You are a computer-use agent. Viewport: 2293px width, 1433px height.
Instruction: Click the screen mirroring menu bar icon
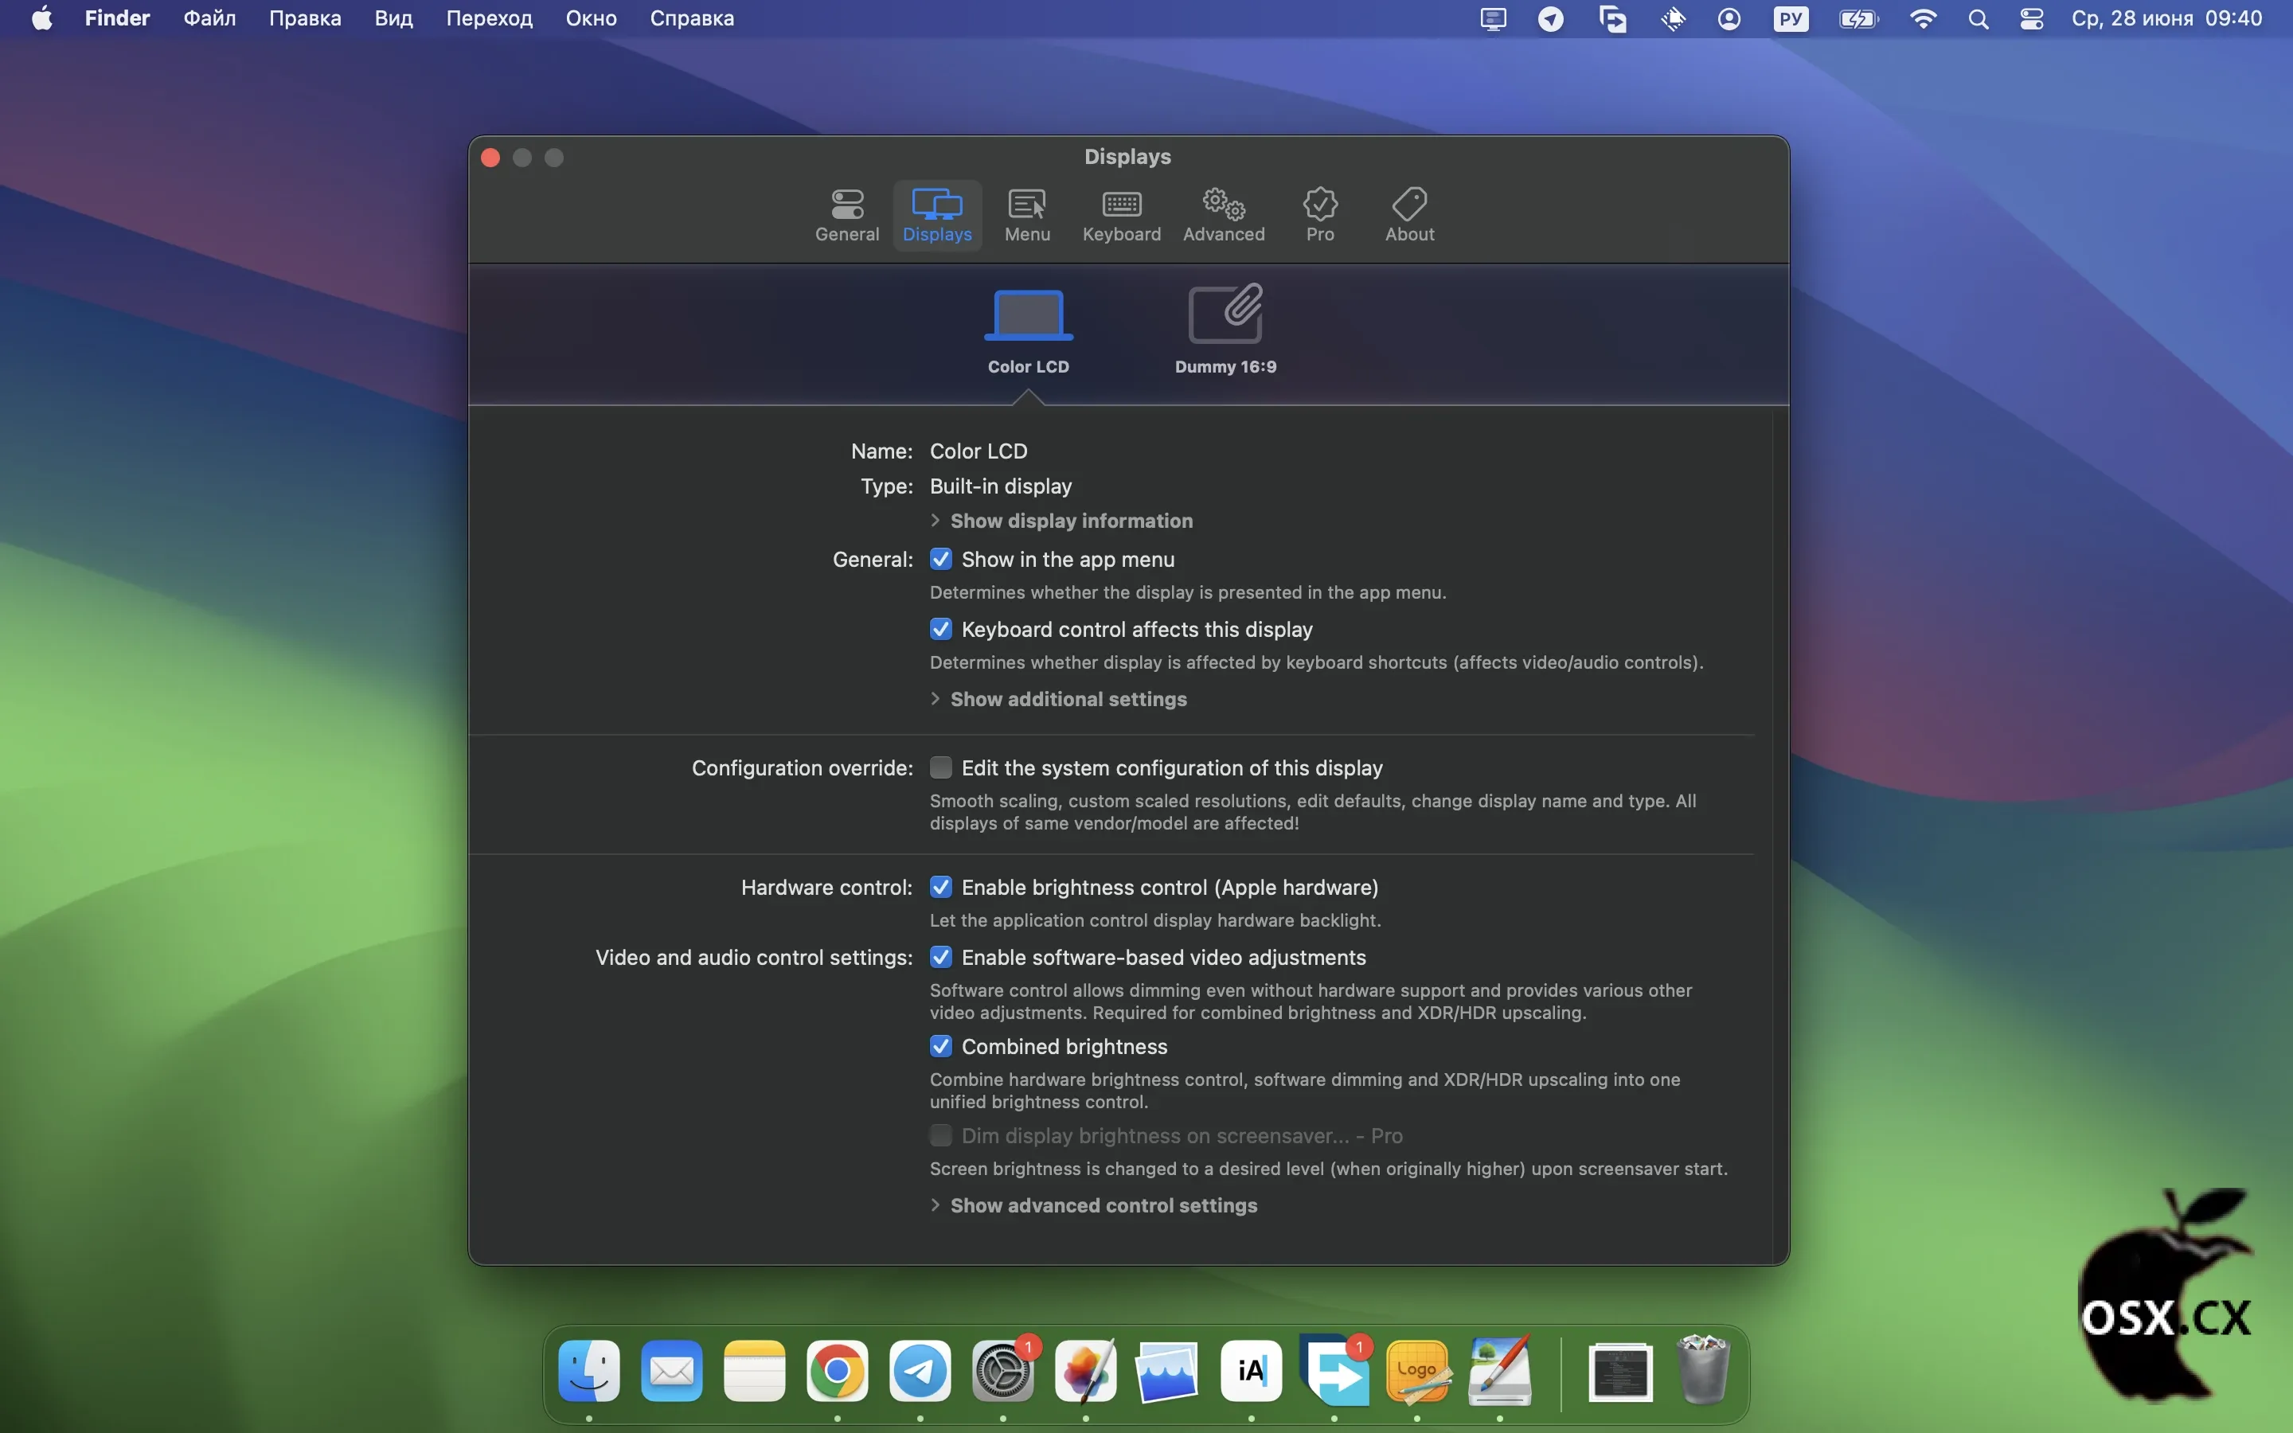click(1611, 18)
